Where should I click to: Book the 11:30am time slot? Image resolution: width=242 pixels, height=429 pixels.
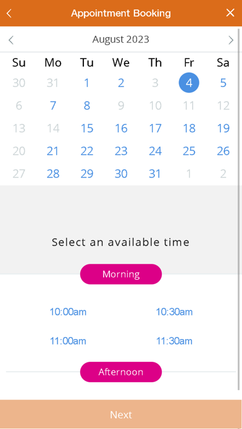coord(174,341)
